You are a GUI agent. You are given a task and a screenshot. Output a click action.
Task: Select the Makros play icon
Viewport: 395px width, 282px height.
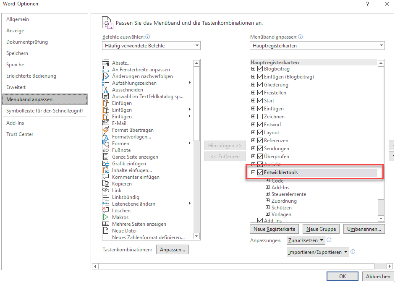click(106, 217)
